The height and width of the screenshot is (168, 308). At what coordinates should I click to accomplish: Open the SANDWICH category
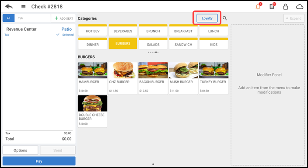pos(183,43)
